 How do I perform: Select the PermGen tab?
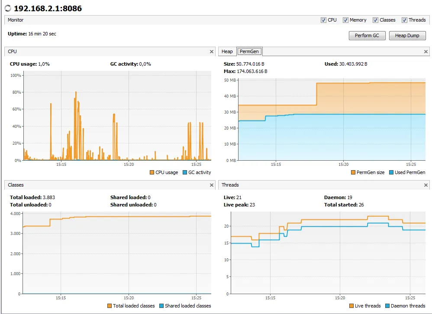click(249, 51)
